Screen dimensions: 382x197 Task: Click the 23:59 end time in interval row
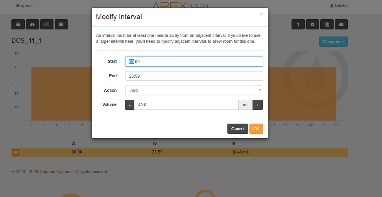click(157, 152)
